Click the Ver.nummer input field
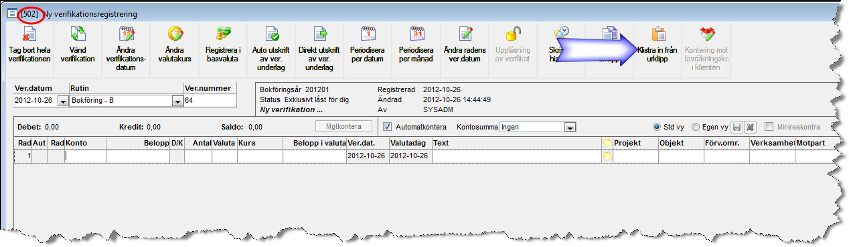 pyautogui.click(x=210, y=101)
